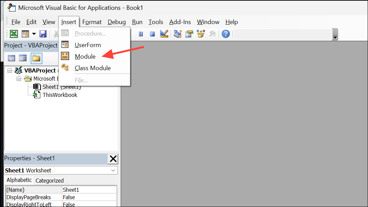368x207 pixels.
Task: Select the DisplayRightToLeft property label
Action: coord(34,204)
